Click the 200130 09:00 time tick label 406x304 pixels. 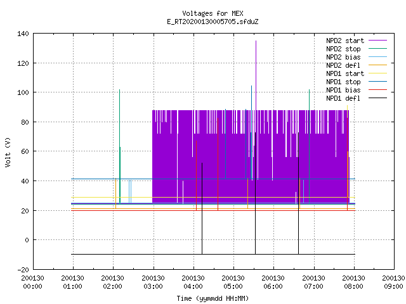(393, 282)
